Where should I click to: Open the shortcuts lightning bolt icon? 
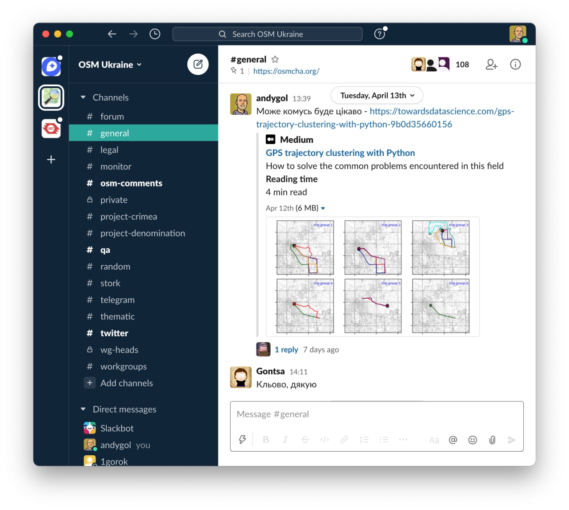point(242,440)
